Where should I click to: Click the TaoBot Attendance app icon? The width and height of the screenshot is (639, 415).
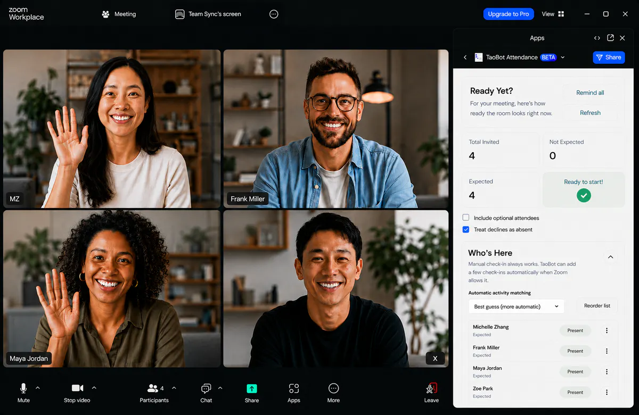(x=478, y=57)
